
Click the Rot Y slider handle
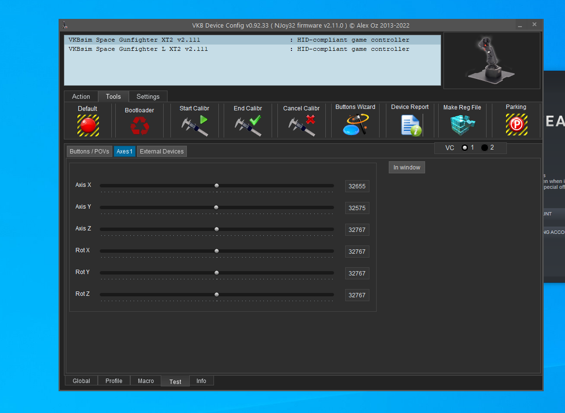[x=216, y=273]
